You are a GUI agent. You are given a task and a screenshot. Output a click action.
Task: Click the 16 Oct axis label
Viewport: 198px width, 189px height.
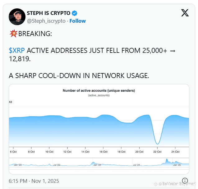coord(103,152)
